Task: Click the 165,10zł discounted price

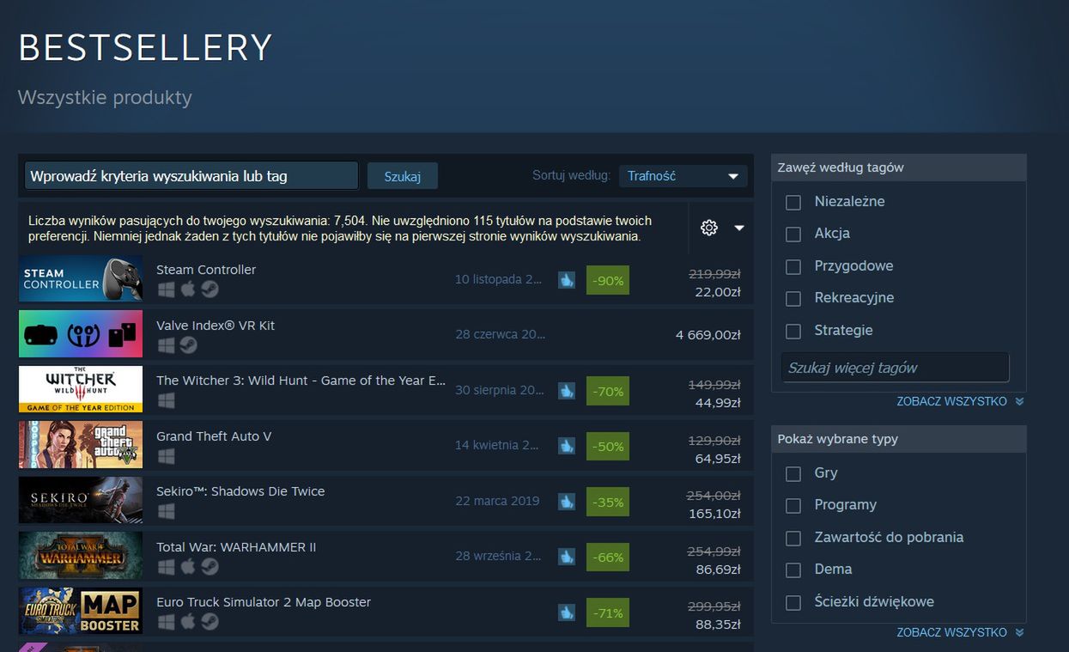Action: click(714, 514)
